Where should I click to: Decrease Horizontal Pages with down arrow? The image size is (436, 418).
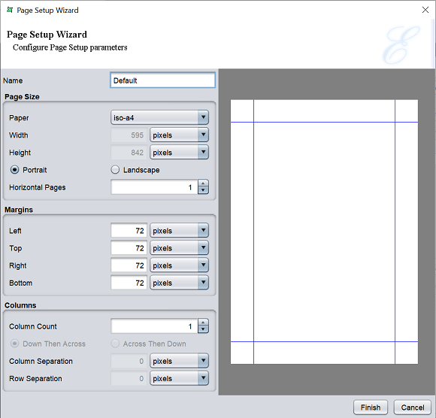(203, 190)
